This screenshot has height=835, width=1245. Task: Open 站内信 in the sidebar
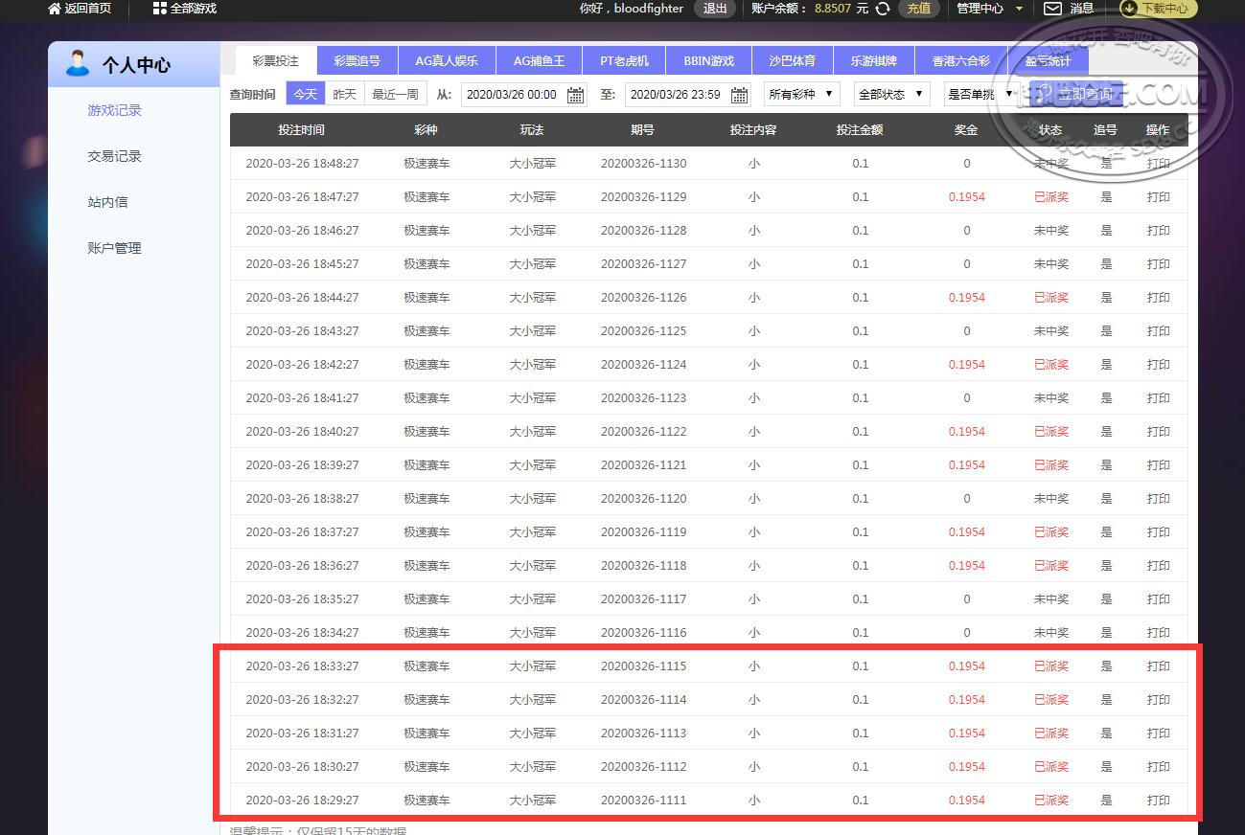[x=107, y=202]
